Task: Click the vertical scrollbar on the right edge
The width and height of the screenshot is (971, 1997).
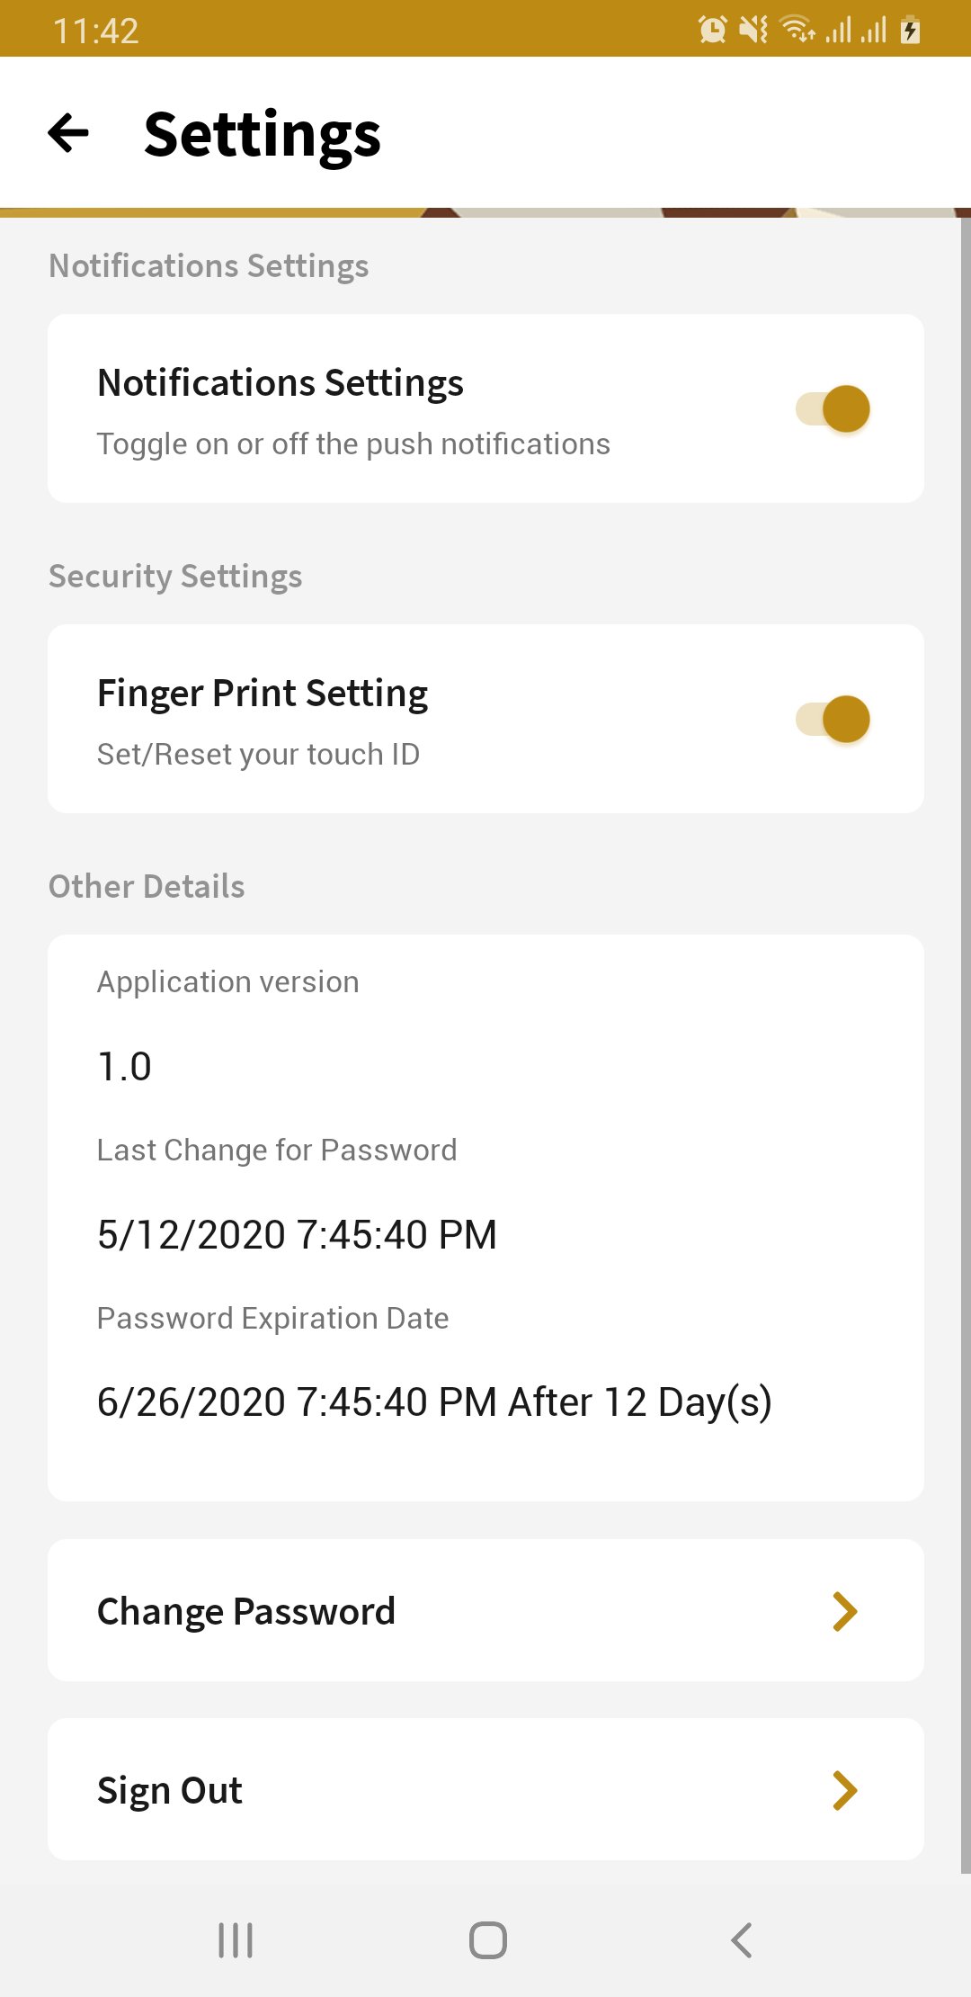Action: 966,1043
